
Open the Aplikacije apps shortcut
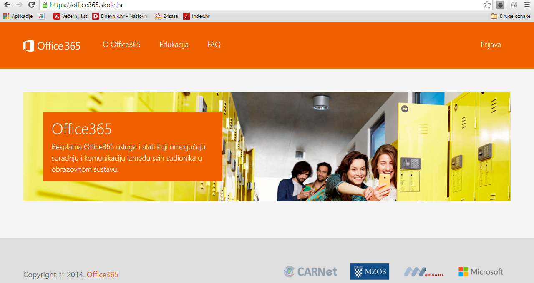(18, 16)
